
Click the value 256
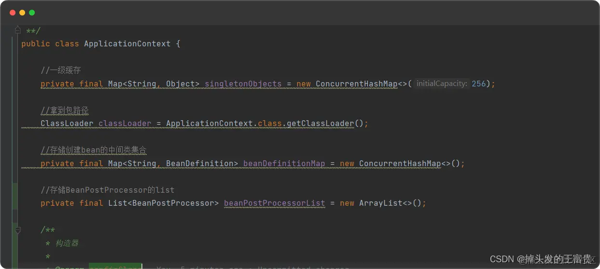point(479,84)
